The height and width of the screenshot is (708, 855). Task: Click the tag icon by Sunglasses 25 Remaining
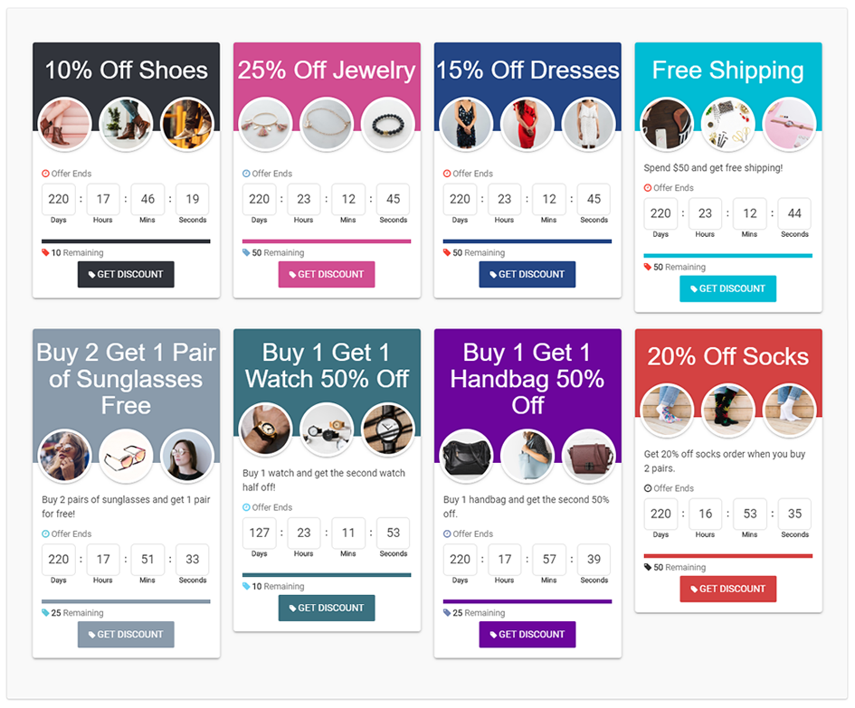coord(46,613)
